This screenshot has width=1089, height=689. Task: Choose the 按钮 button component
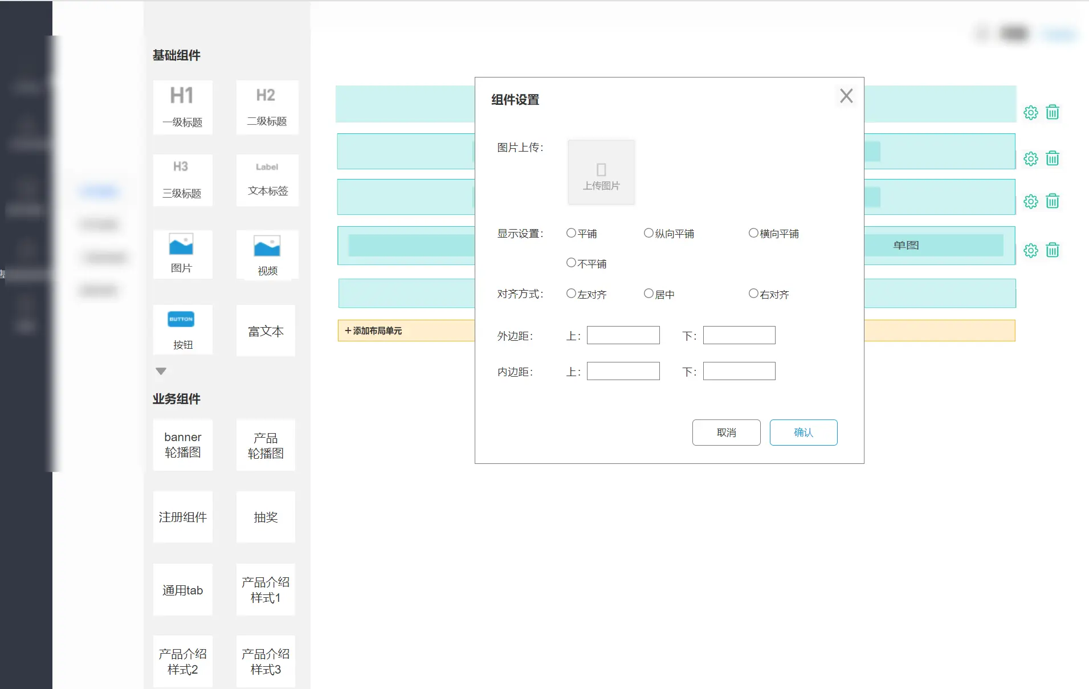point(182,329)
